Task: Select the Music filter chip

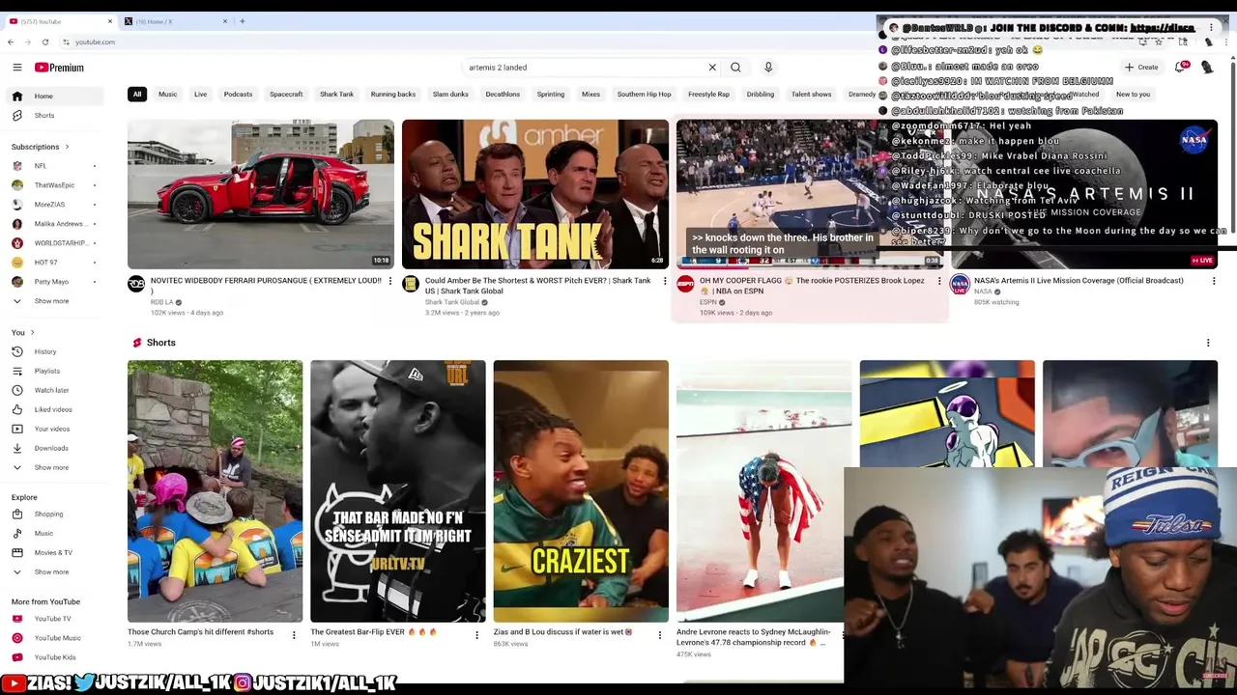Action: (x=167, y=95)
